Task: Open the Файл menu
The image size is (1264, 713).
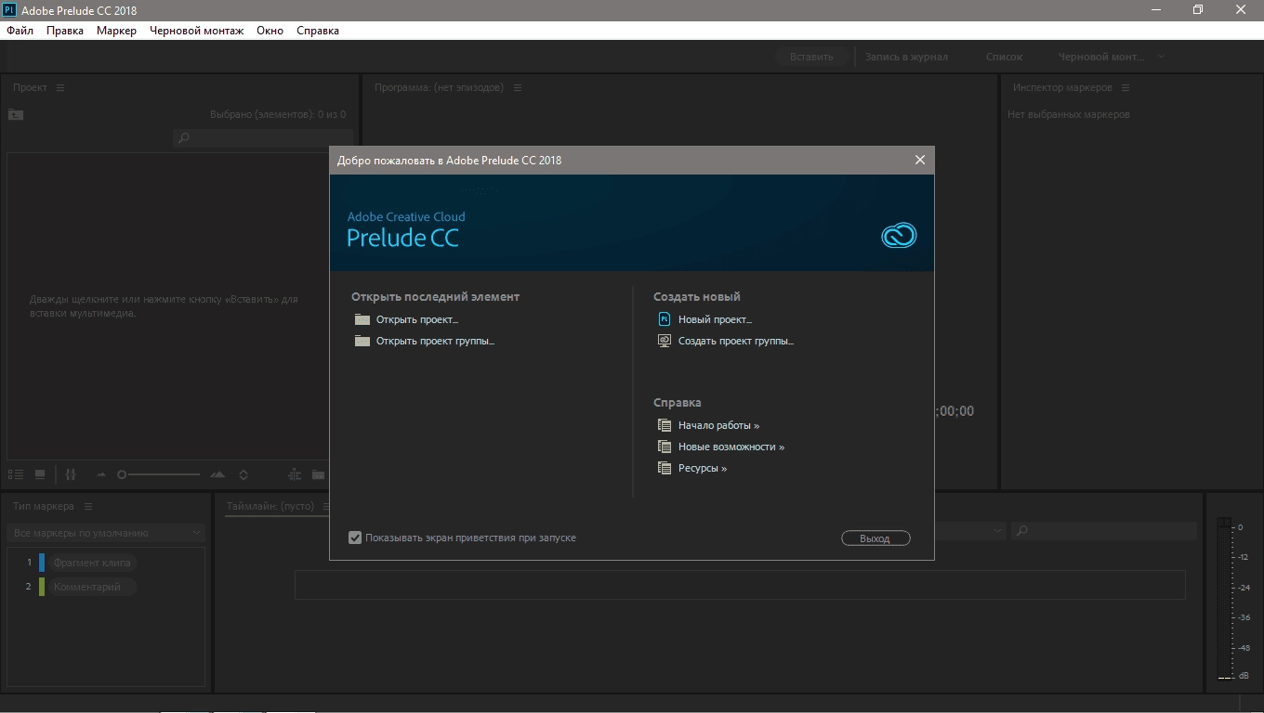Action: (x=20, y=31)
